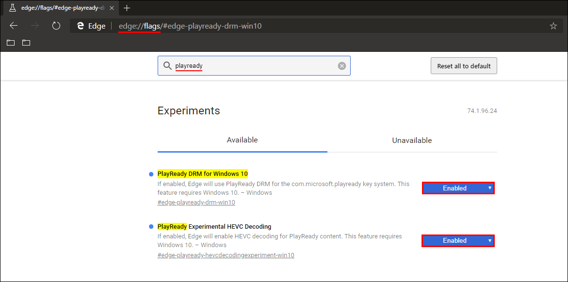568x282 pixels.
Task: Open the second favorites bar folder
Action: click(26, 43)
